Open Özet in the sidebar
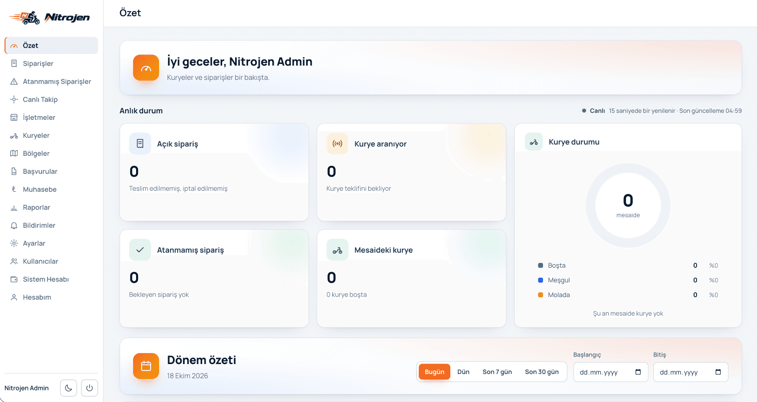This screenshot has width=757, height=402. pos(51,45)
